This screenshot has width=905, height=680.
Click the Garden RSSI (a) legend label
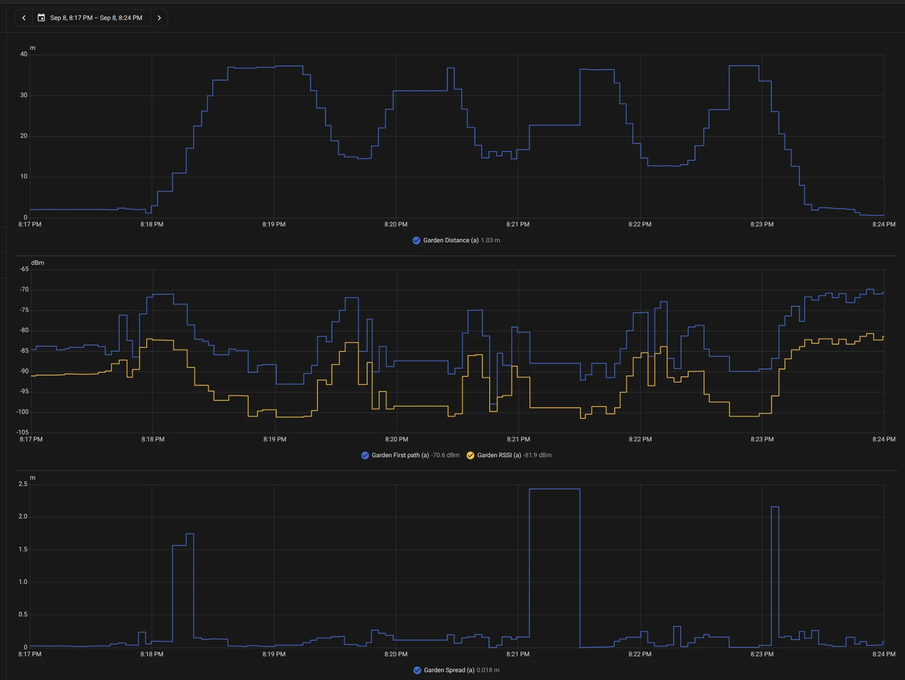[x=499, y=455]
